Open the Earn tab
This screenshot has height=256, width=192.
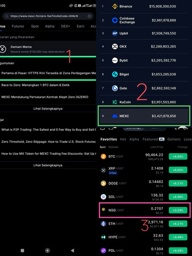(x=80, y=26)
